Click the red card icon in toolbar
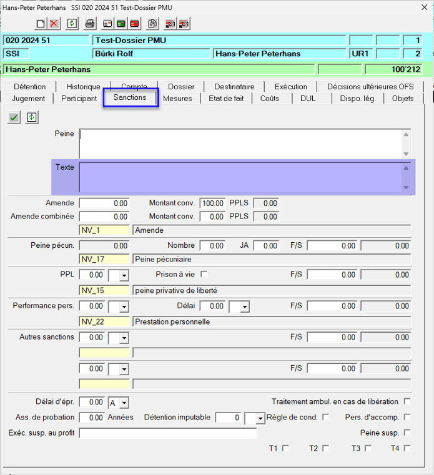 pyautogui.click(x=134, y=24)
